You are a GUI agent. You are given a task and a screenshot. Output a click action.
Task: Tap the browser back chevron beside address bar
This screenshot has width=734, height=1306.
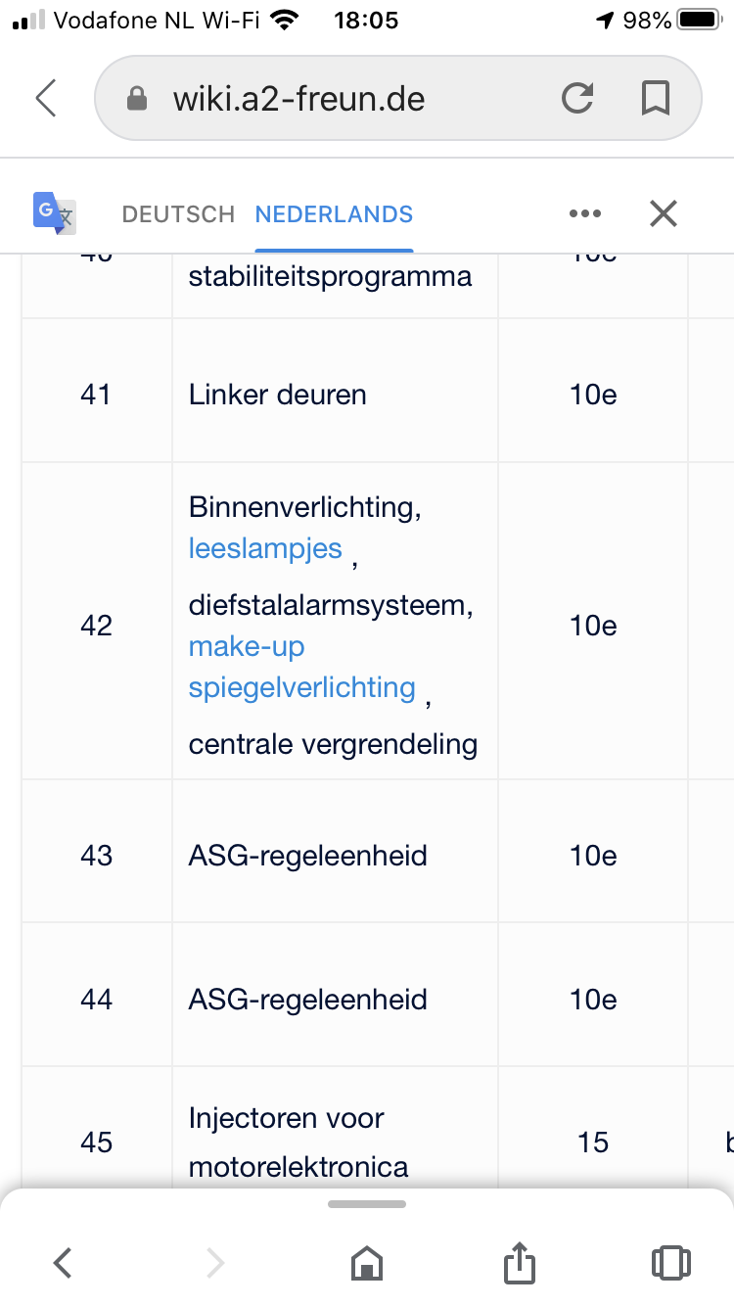(x=46, y=99)
